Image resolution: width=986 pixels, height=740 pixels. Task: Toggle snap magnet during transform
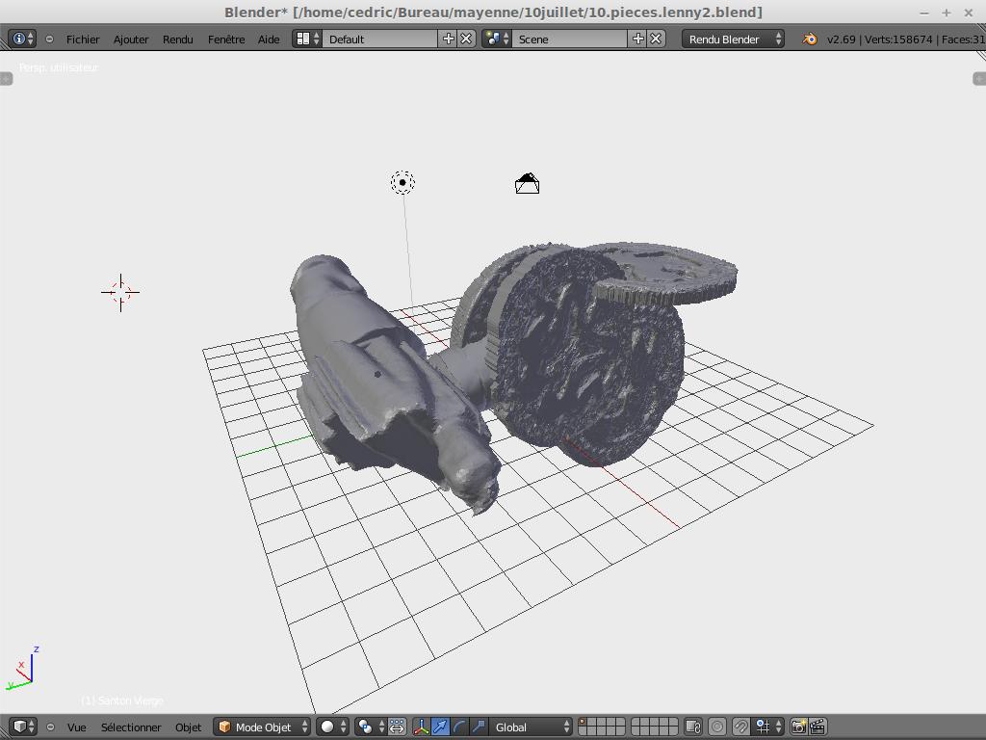[740, 727]
